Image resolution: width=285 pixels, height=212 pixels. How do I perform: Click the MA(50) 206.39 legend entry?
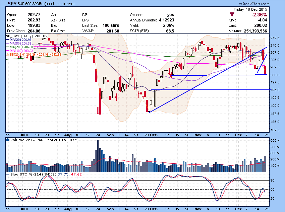(x=20, y=44)
